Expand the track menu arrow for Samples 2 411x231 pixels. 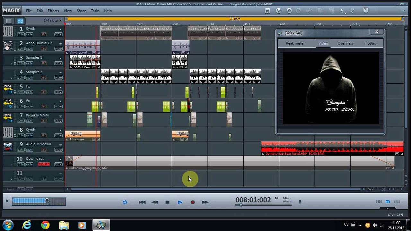60,73
